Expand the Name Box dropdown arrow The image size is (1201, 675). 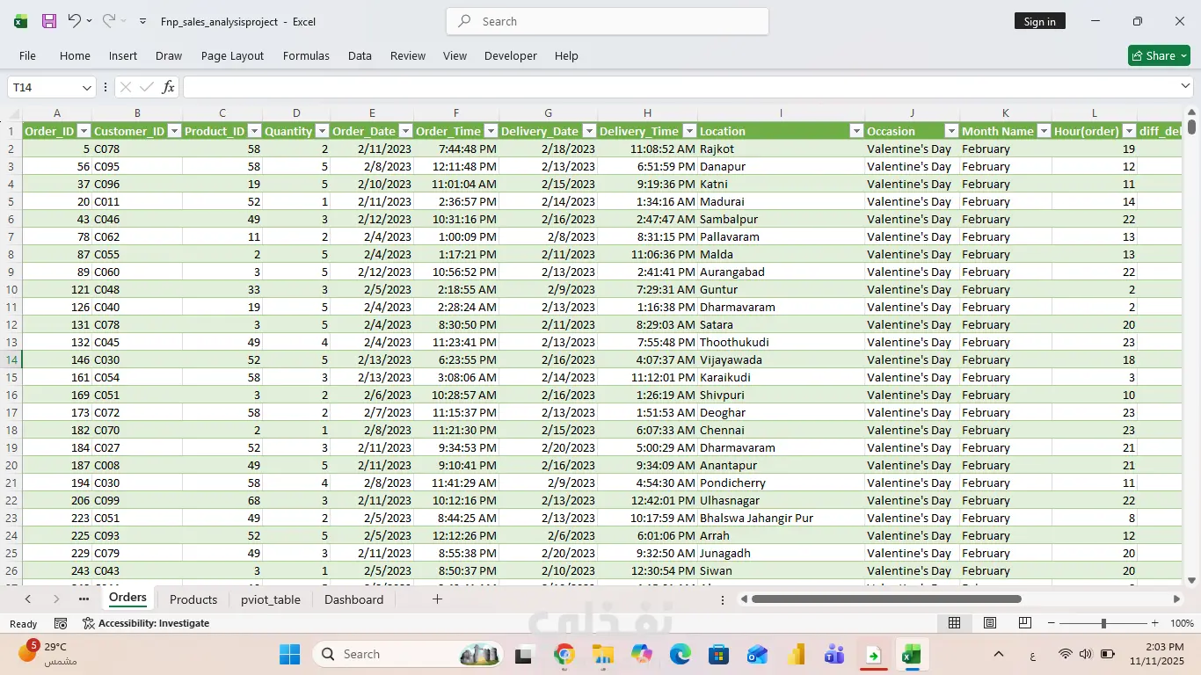click(87, 87)
